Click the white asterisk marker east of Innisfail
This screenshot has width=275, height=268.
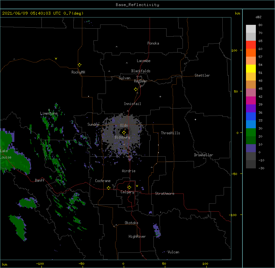coord(160,96)
